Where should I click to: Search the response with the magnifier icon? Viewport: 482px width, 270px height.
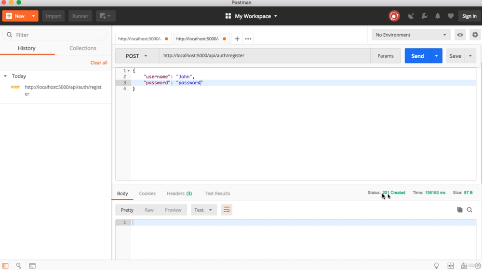tap(469, 210)
